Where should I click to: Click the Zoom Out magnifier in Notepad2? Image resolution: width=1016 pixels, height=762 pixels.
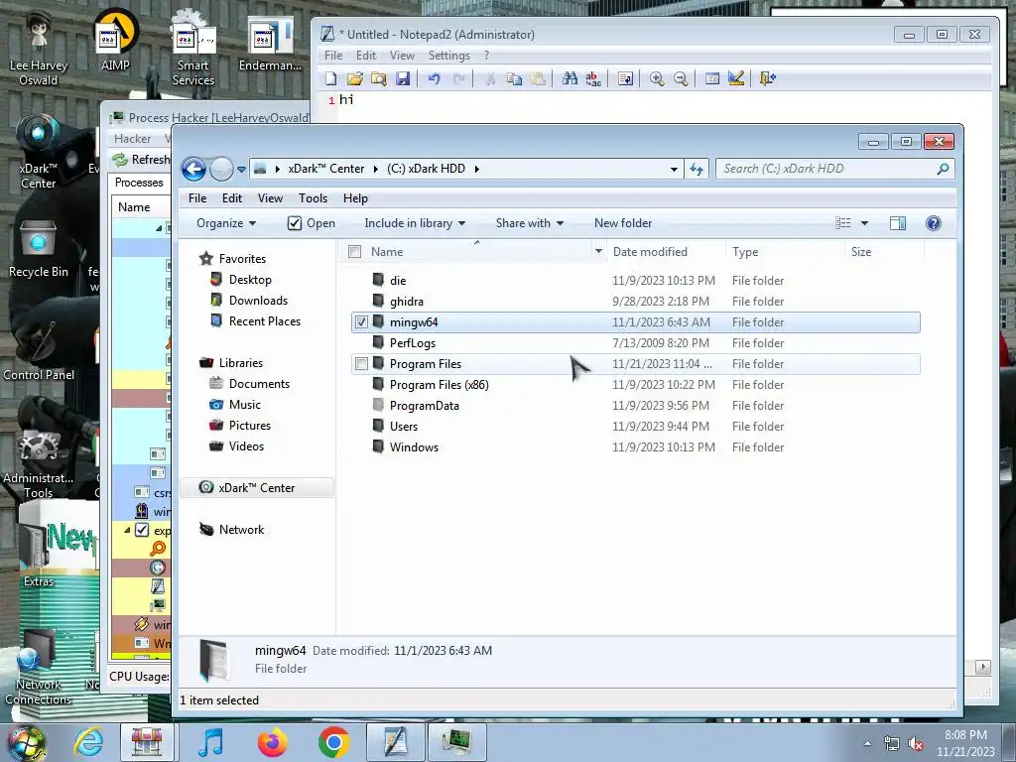681,78
